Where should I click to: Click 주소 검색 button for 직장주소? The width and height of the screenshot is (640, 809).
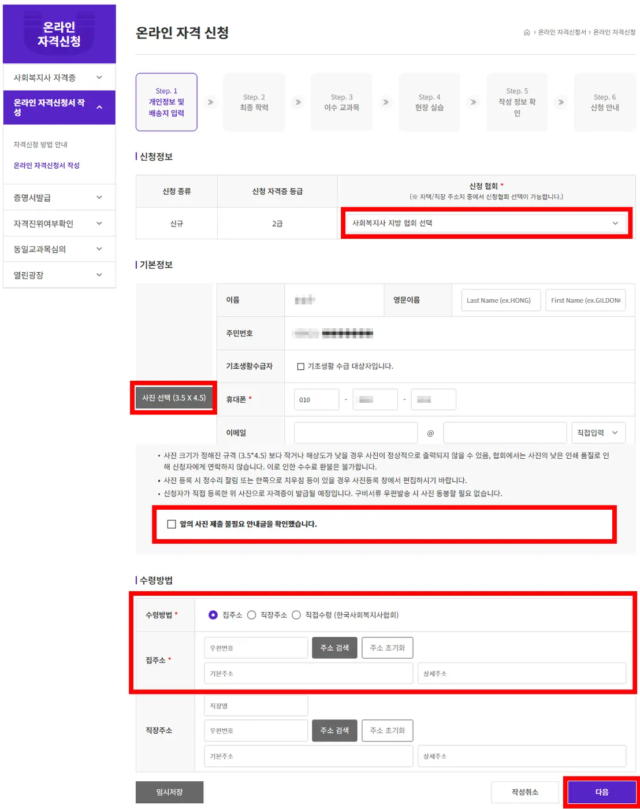tap(334, 730)
